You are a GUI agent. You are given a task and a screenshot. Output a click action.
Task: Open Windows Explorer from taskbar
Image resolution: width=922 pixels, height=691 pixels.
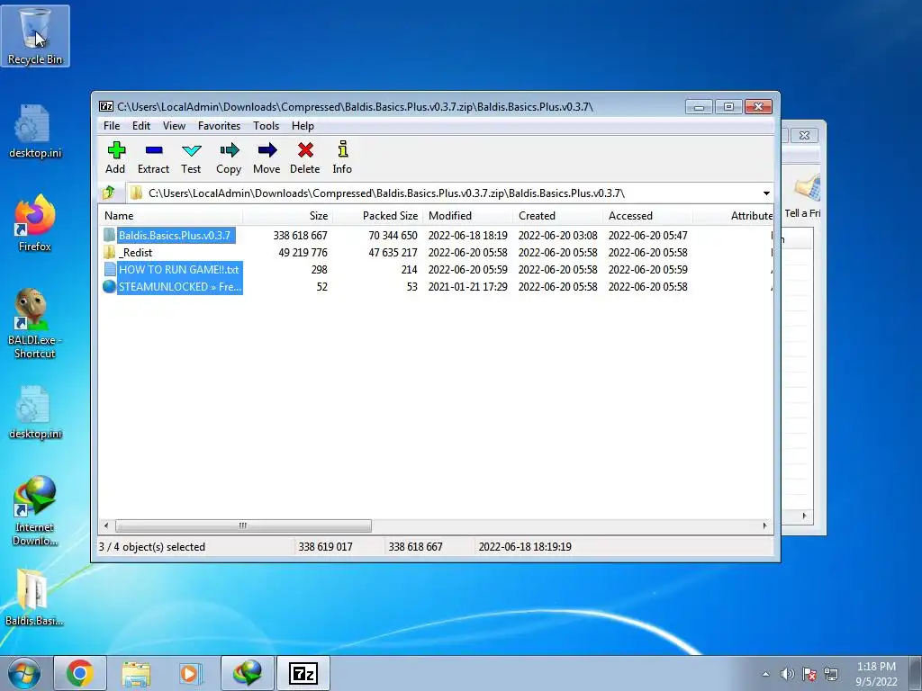click(x=136, y=673)
